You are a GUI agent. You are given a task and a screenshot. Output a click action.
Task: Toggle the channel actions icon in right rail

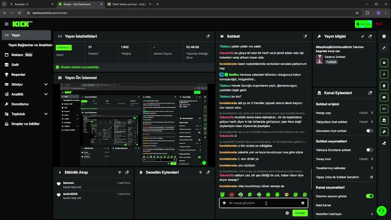point(384,120)
